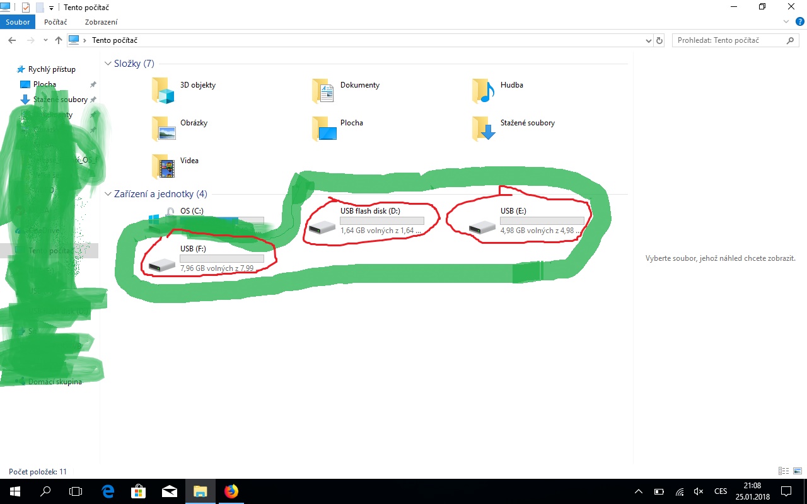Select the Dokumenty folder
Image resolution: width=807 pixels, height=504 pixels.
coord(346,91)
